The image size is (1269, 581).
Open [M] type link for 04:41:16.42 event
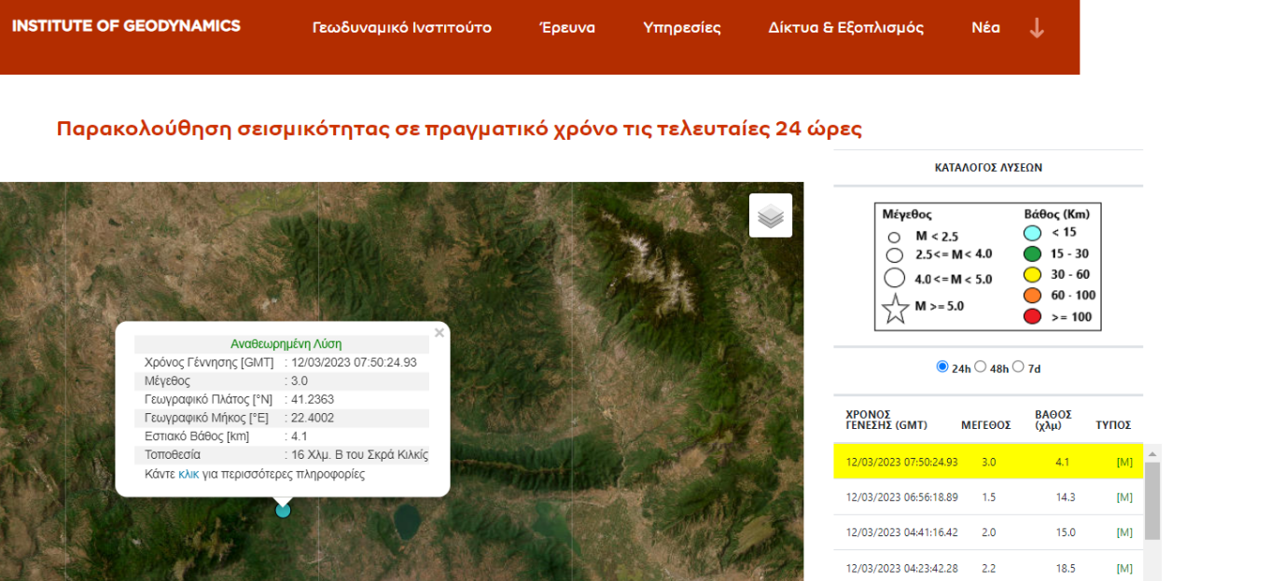coord(1124,533)
